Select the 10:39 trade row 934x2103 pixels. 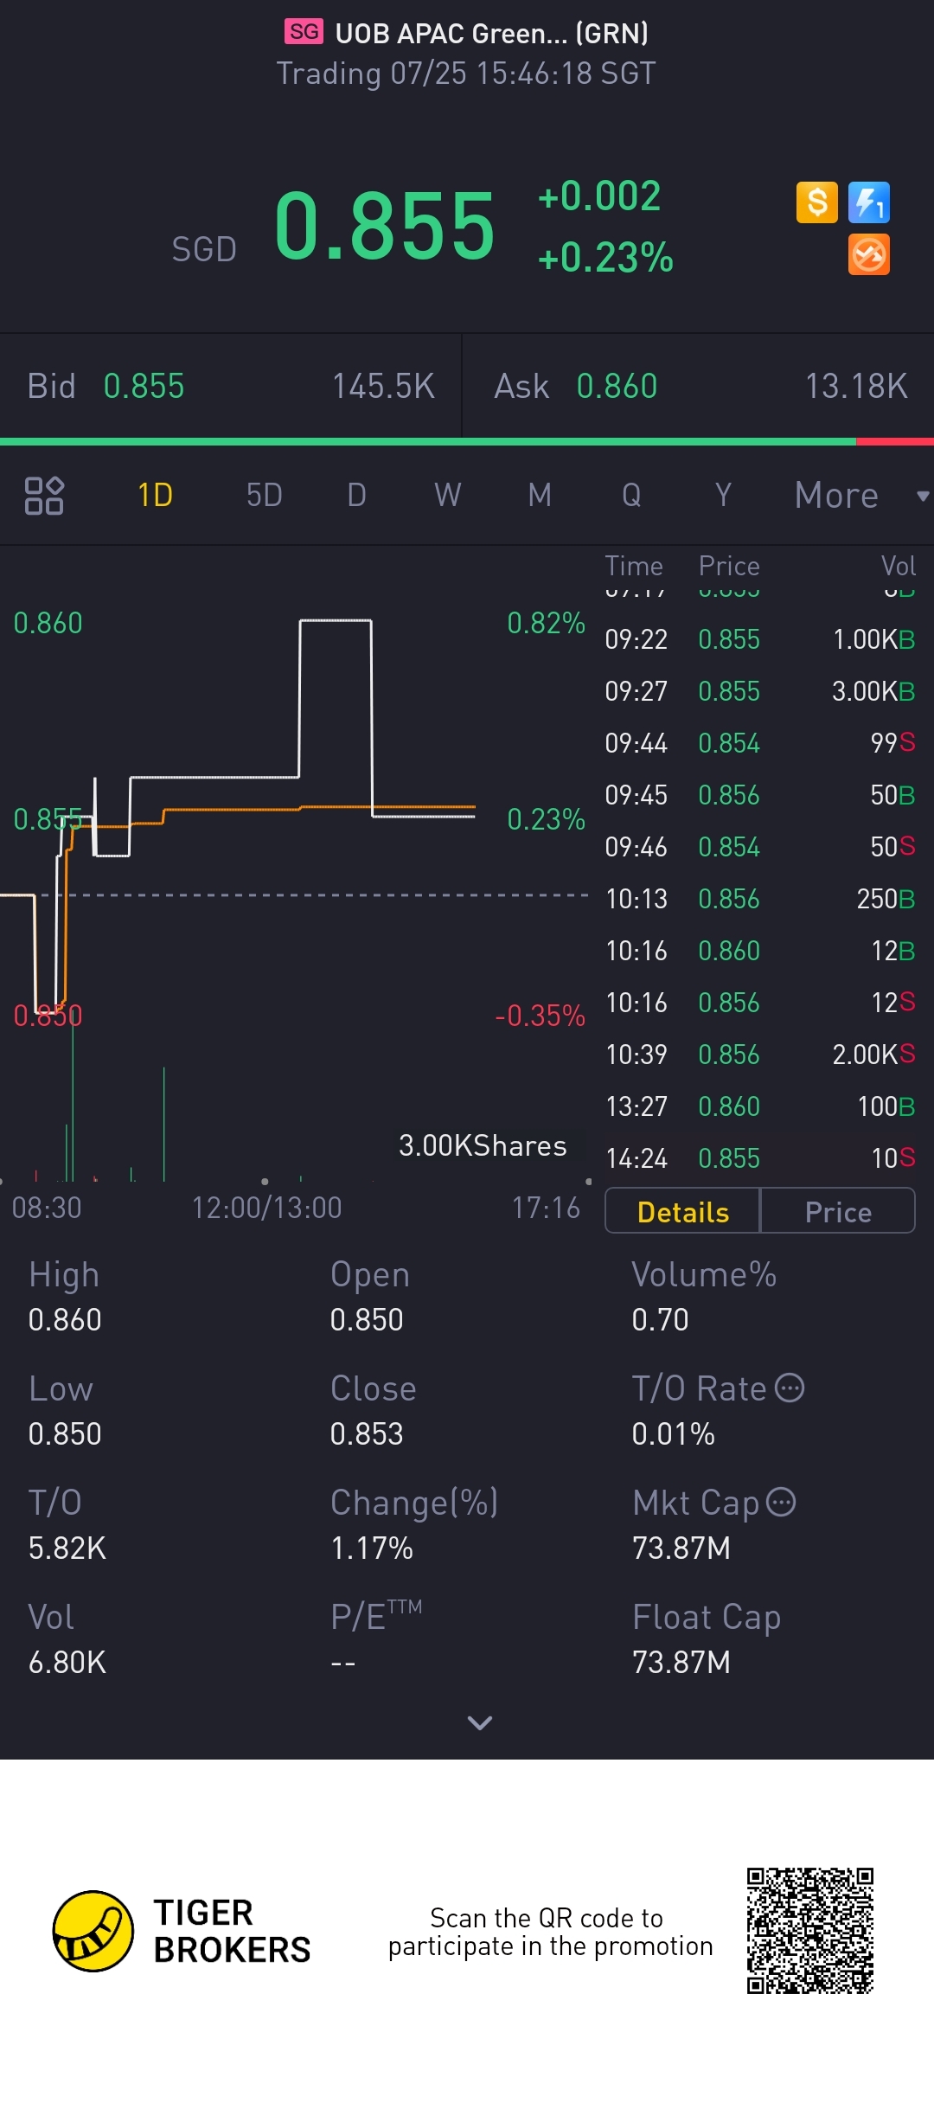(760, 1055)
